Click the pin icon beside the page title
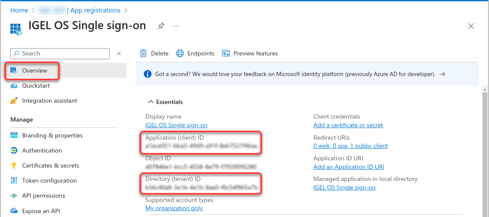This screenshot has height=217, width=489. 161,26
